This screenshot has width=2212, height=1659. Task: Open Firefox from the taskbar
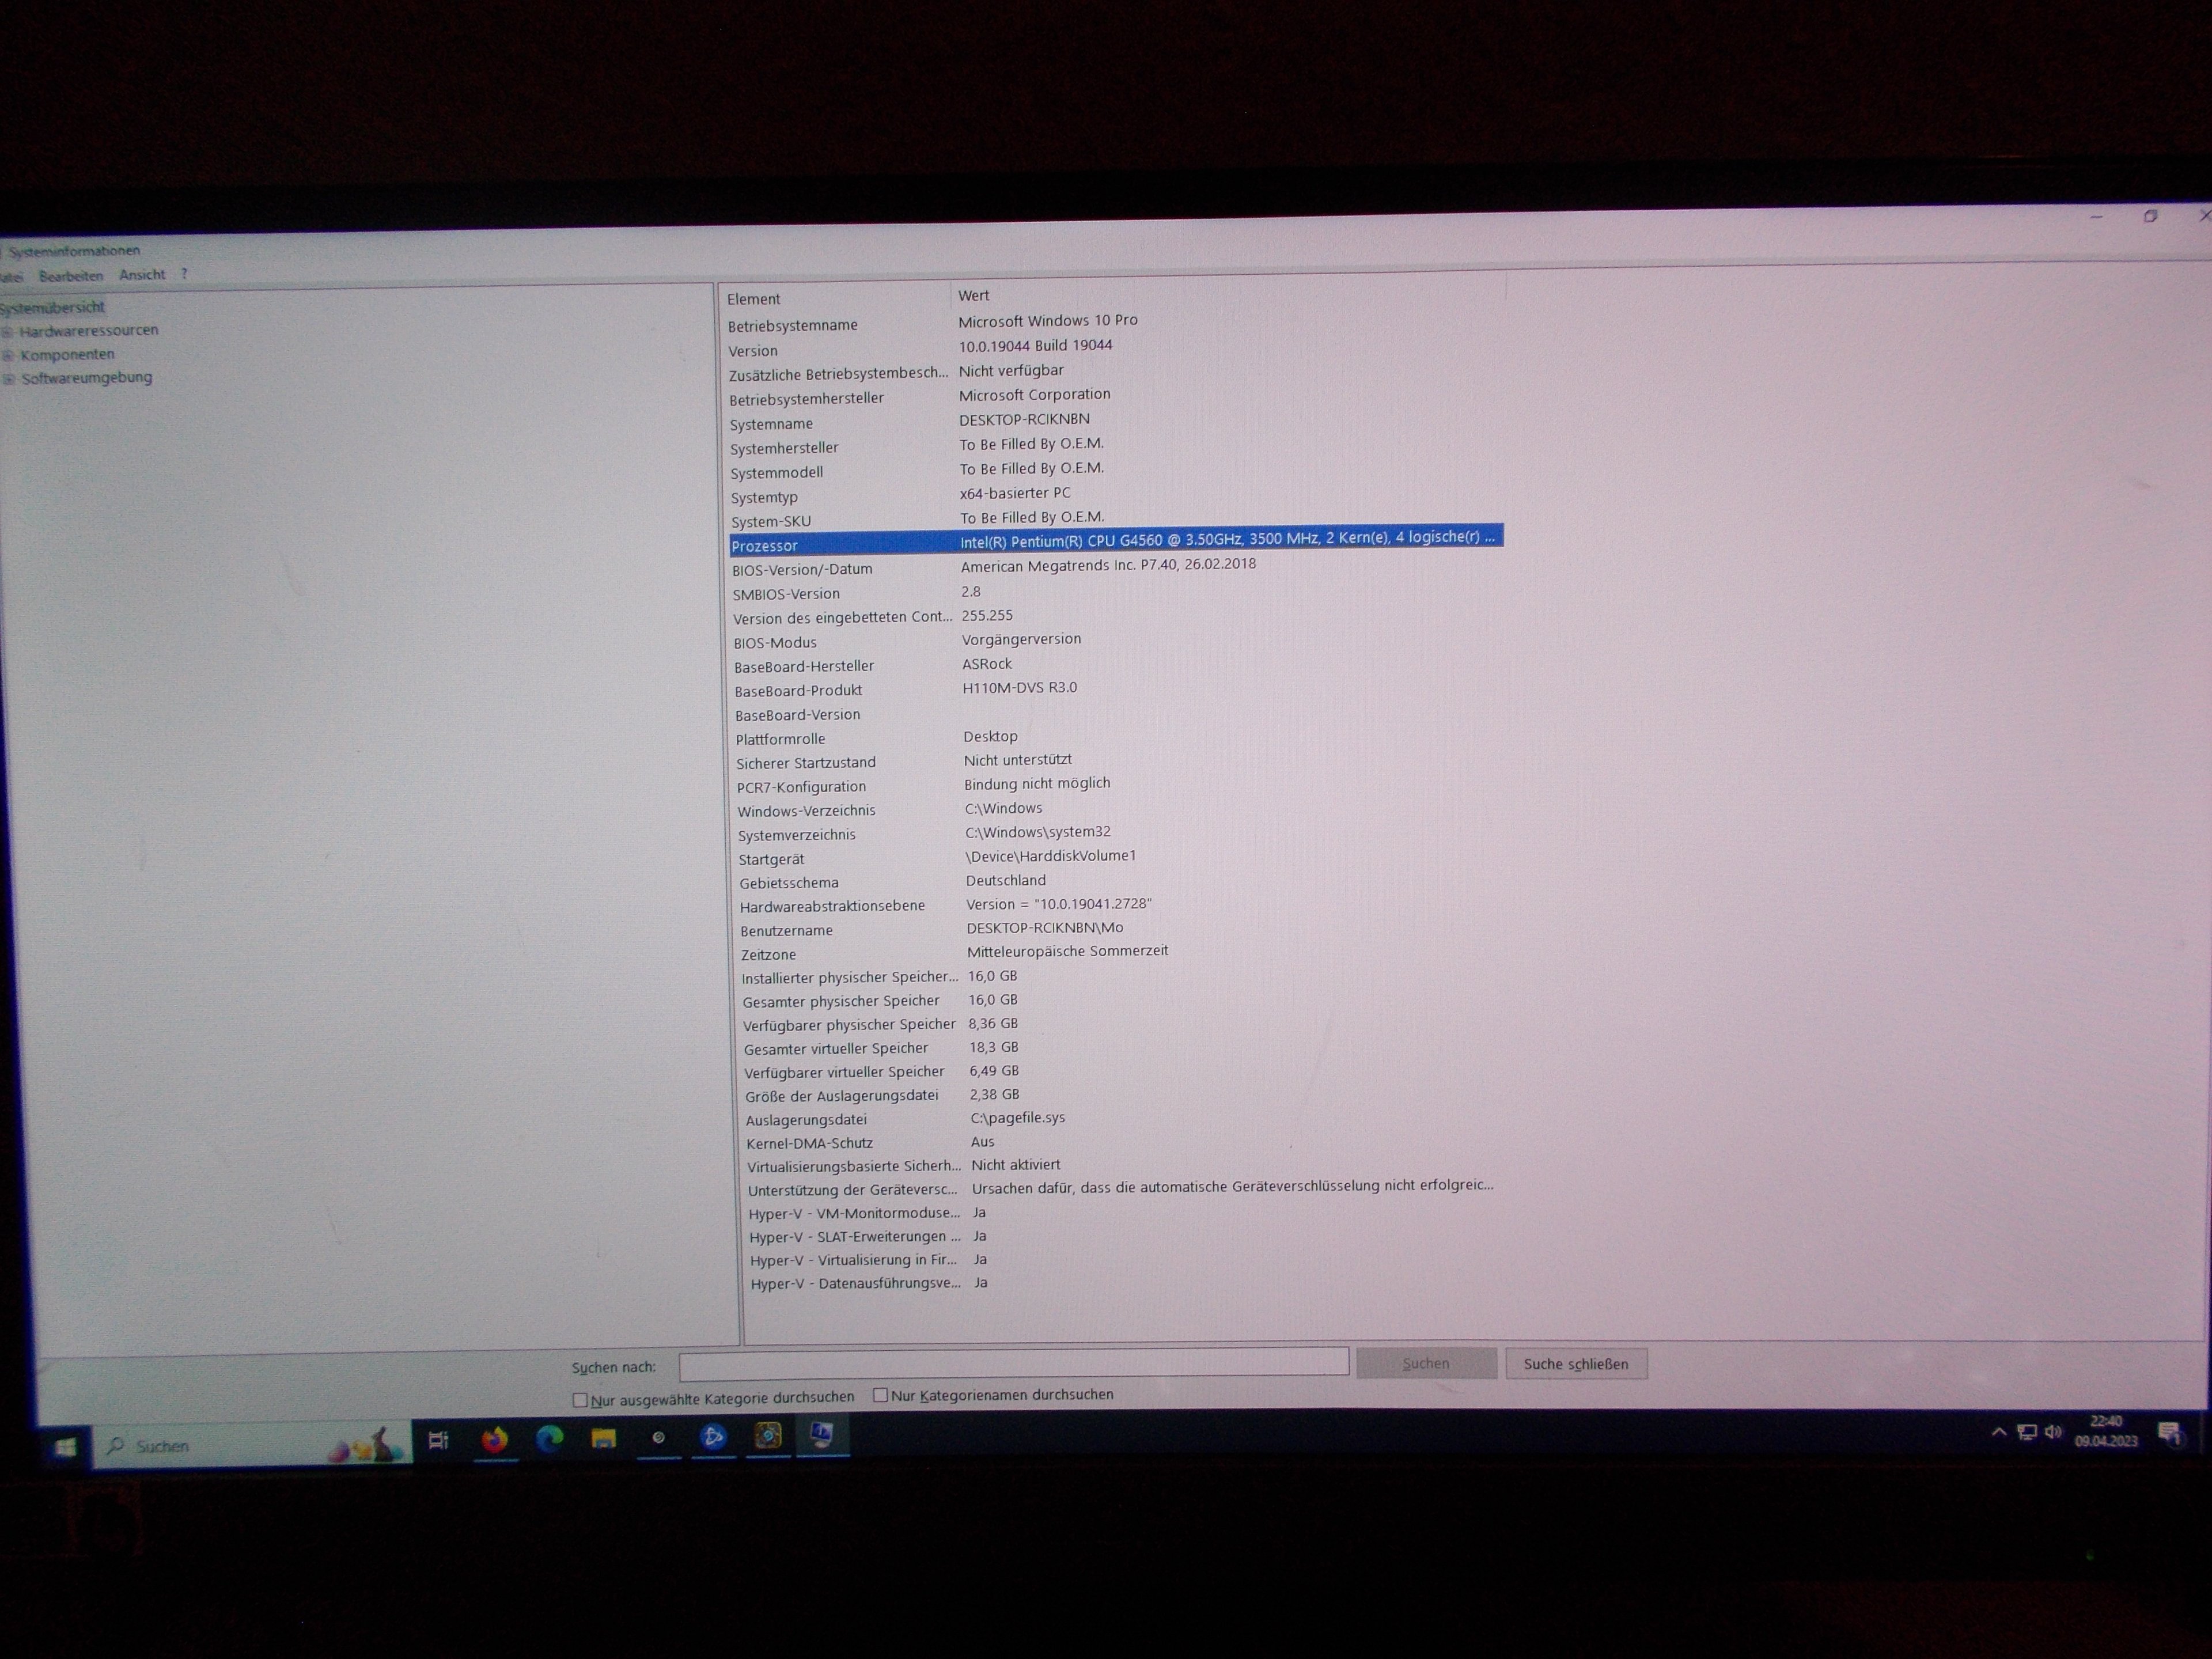click(x=494, y=1440)
